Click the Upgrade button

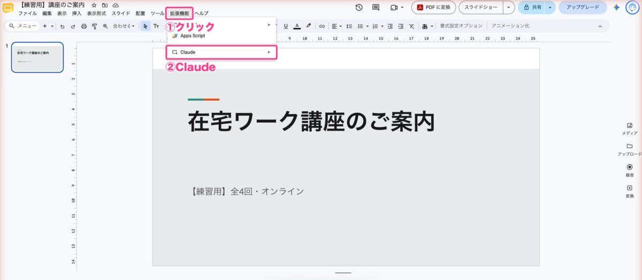(583, 7)
